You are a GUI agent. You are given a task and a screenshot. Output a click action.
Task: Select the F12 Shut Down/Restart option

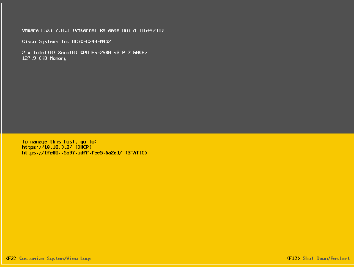[318, 259]
